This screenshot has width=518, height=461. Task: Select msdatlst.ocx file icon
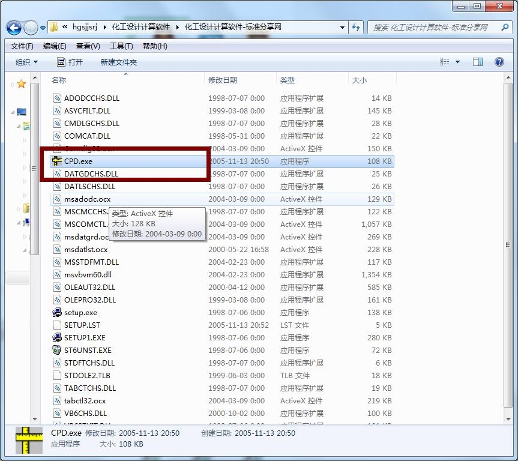[x=57, y=250]
